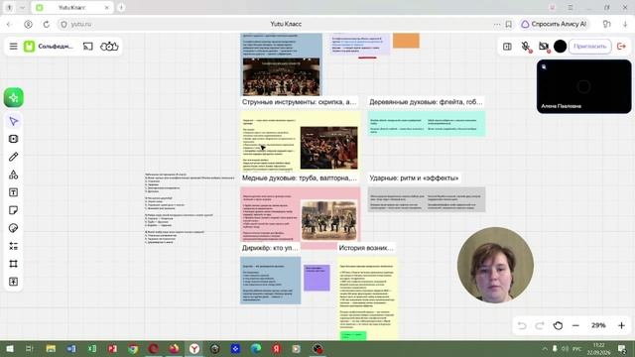Click the green Yutu board logo
635x357 pixels.
tap(29, 47)
